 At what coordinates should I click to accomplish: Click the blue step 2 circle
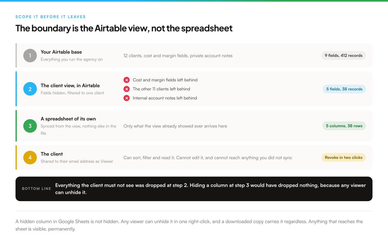coord(30,89)
